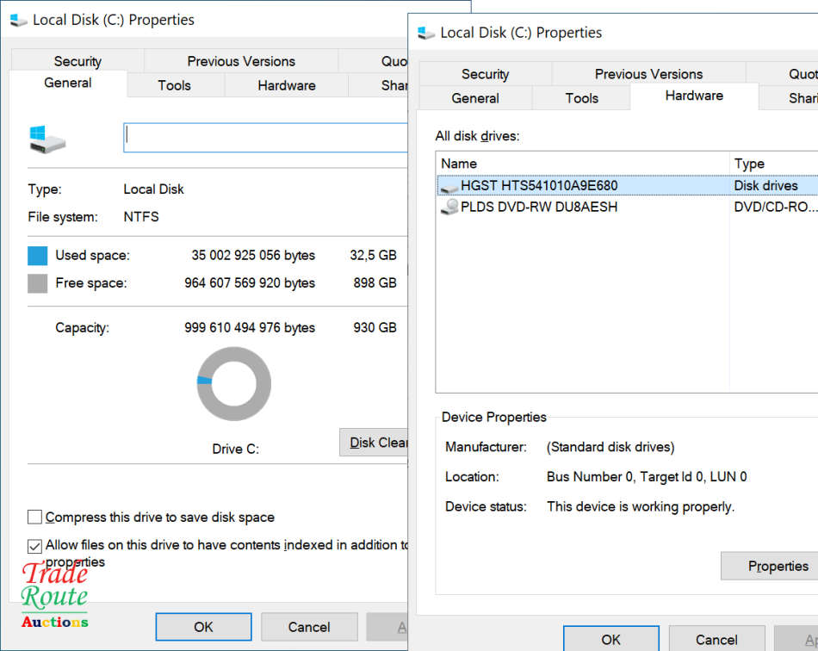818x651 pixels.
Task: Click the left window title bar drive icon
Action: coord(18,20)
